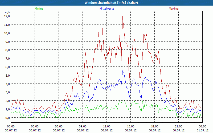This screenshot has width=213, height=133.
Task: Click the red Maxima legend label
Action: pos(174,9)
